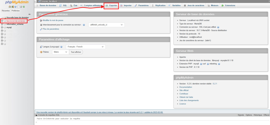The image size is (270, 125).
Task: Click the text Utilisateur : root@localhost
Action: (x=190, y=37)
